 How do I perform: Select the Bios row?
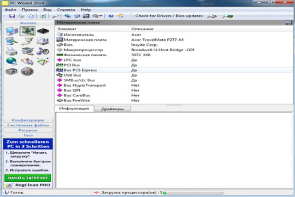tap(174, 45)
